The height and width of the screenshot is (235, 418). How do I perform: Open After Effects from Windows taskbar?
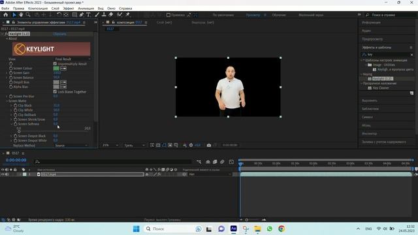click(x=234, y=228)
